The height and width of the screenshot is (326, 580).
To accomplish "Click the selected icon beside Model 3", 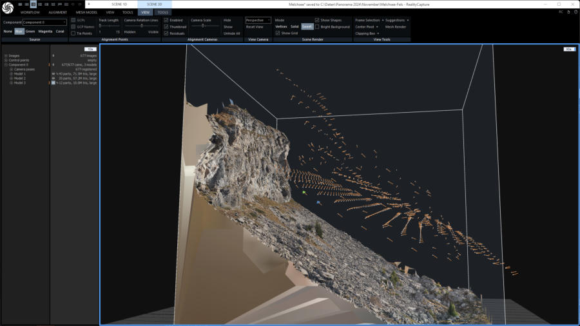I will (x=53, y=83).
